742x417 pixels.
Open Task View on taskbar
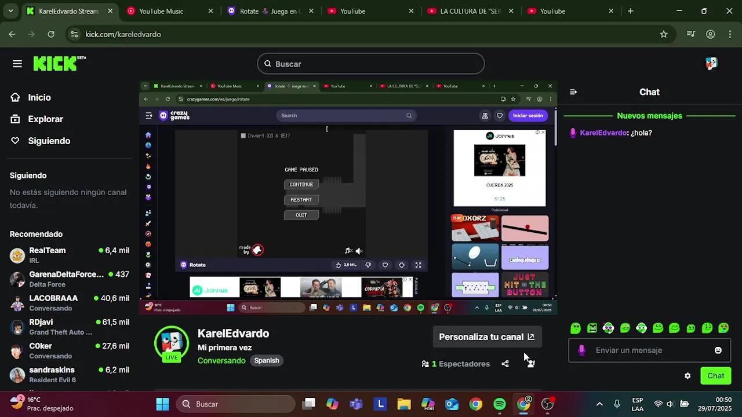(309, 404)
